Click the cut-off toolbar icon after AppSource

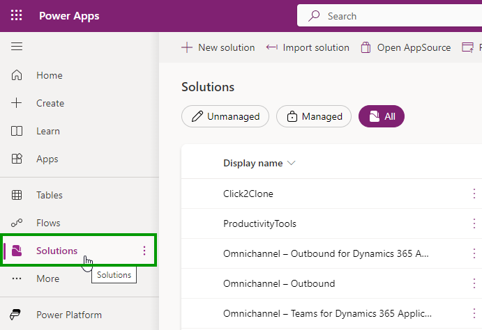(468, 47)
